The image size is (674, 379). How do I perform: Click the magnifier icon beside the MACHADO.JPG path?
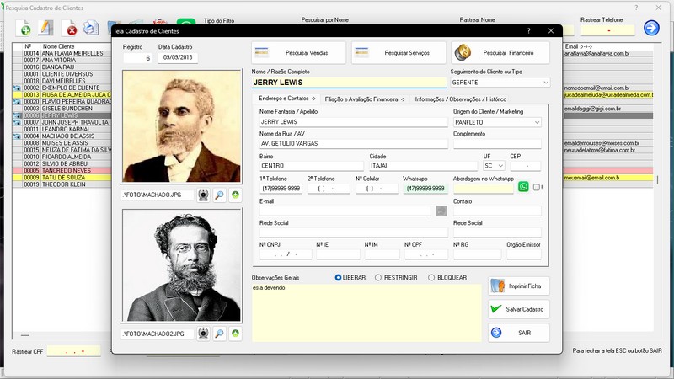pyautogui.click(x=219, y=195)
